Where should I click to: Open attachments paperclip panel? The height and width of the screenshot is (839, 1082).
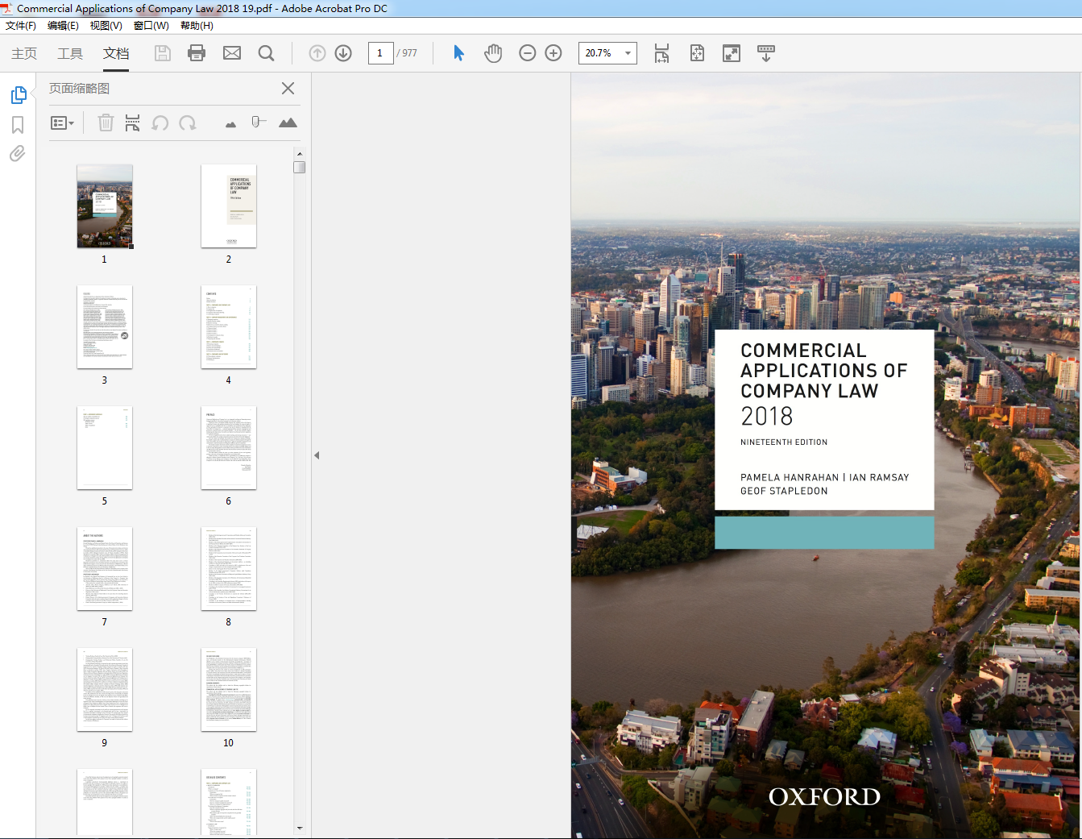point(18,153)
